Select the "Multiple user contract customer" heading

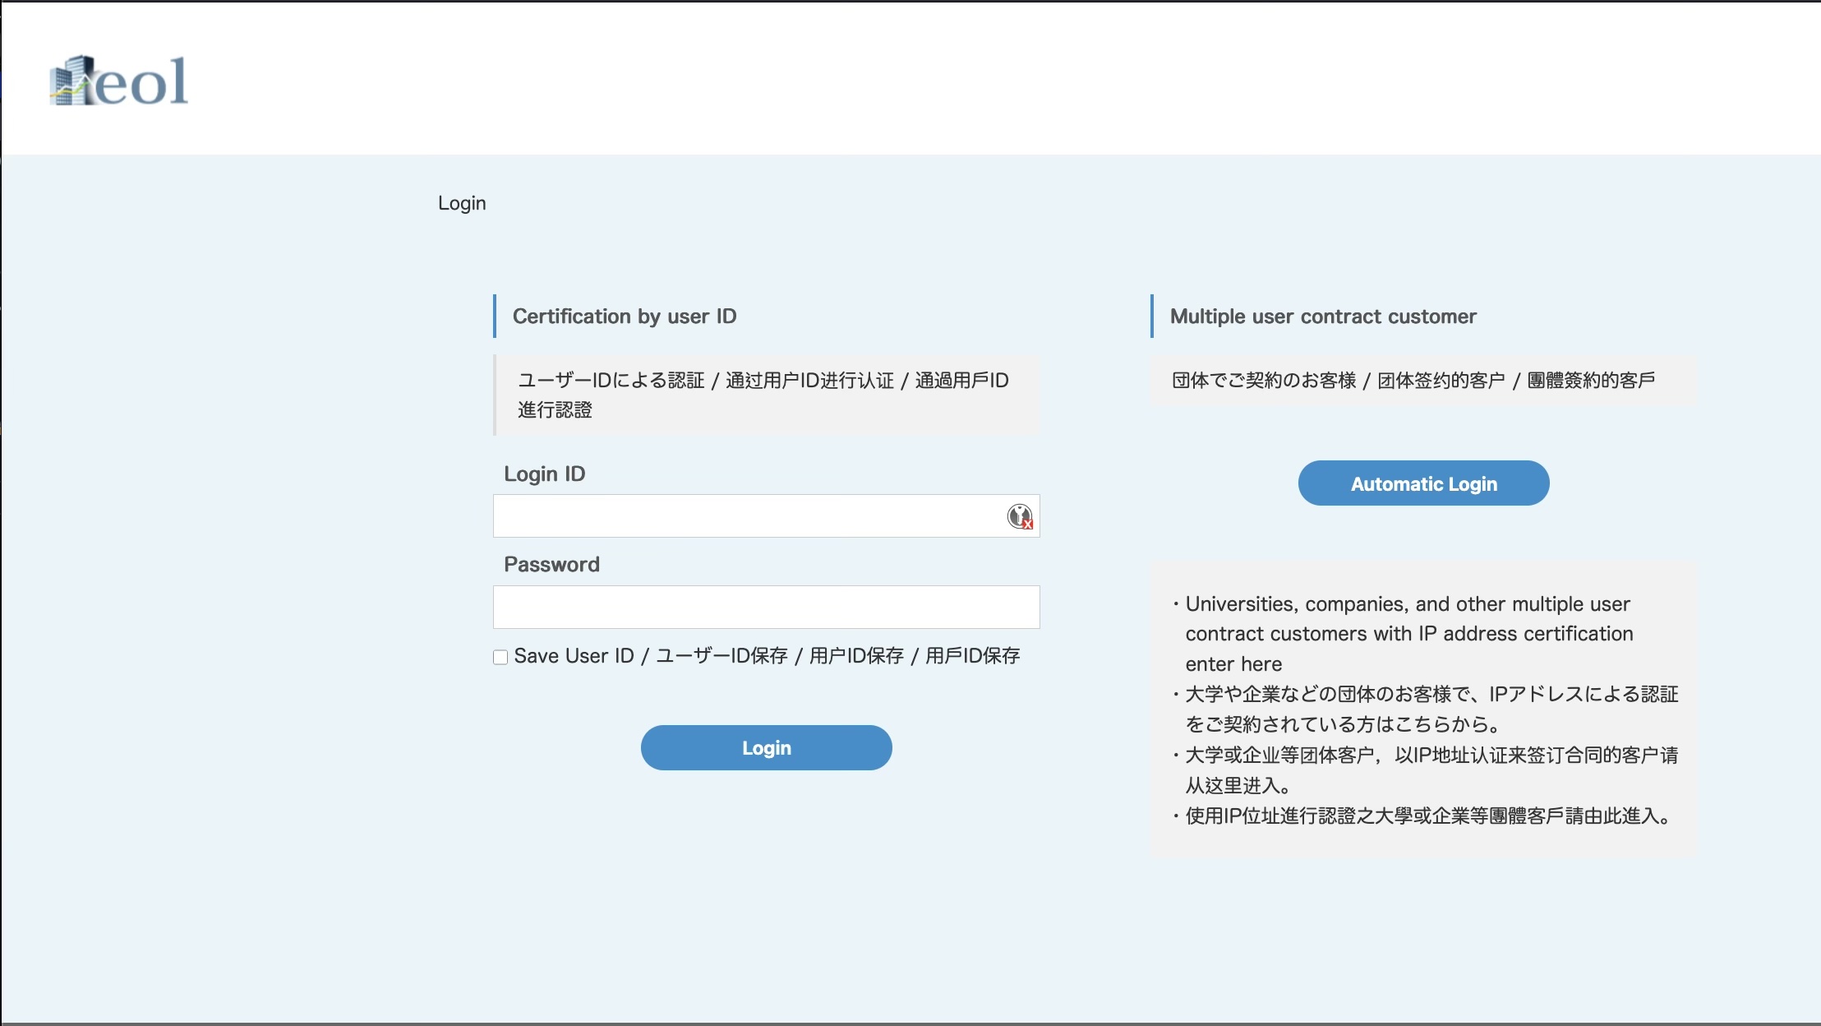tap(1323, 317)
